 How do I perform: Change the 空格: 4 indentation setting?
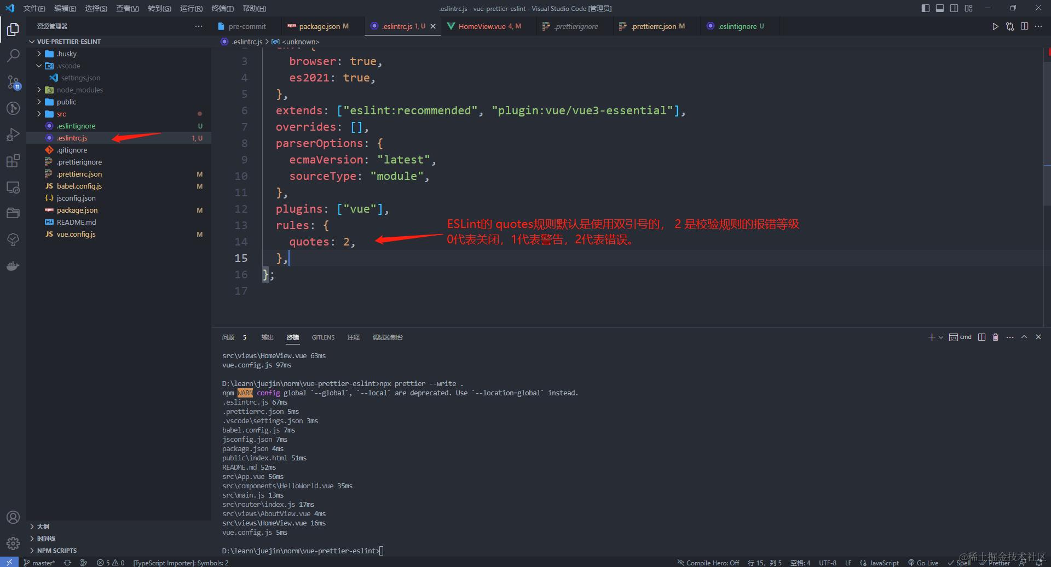click(800, 563)
